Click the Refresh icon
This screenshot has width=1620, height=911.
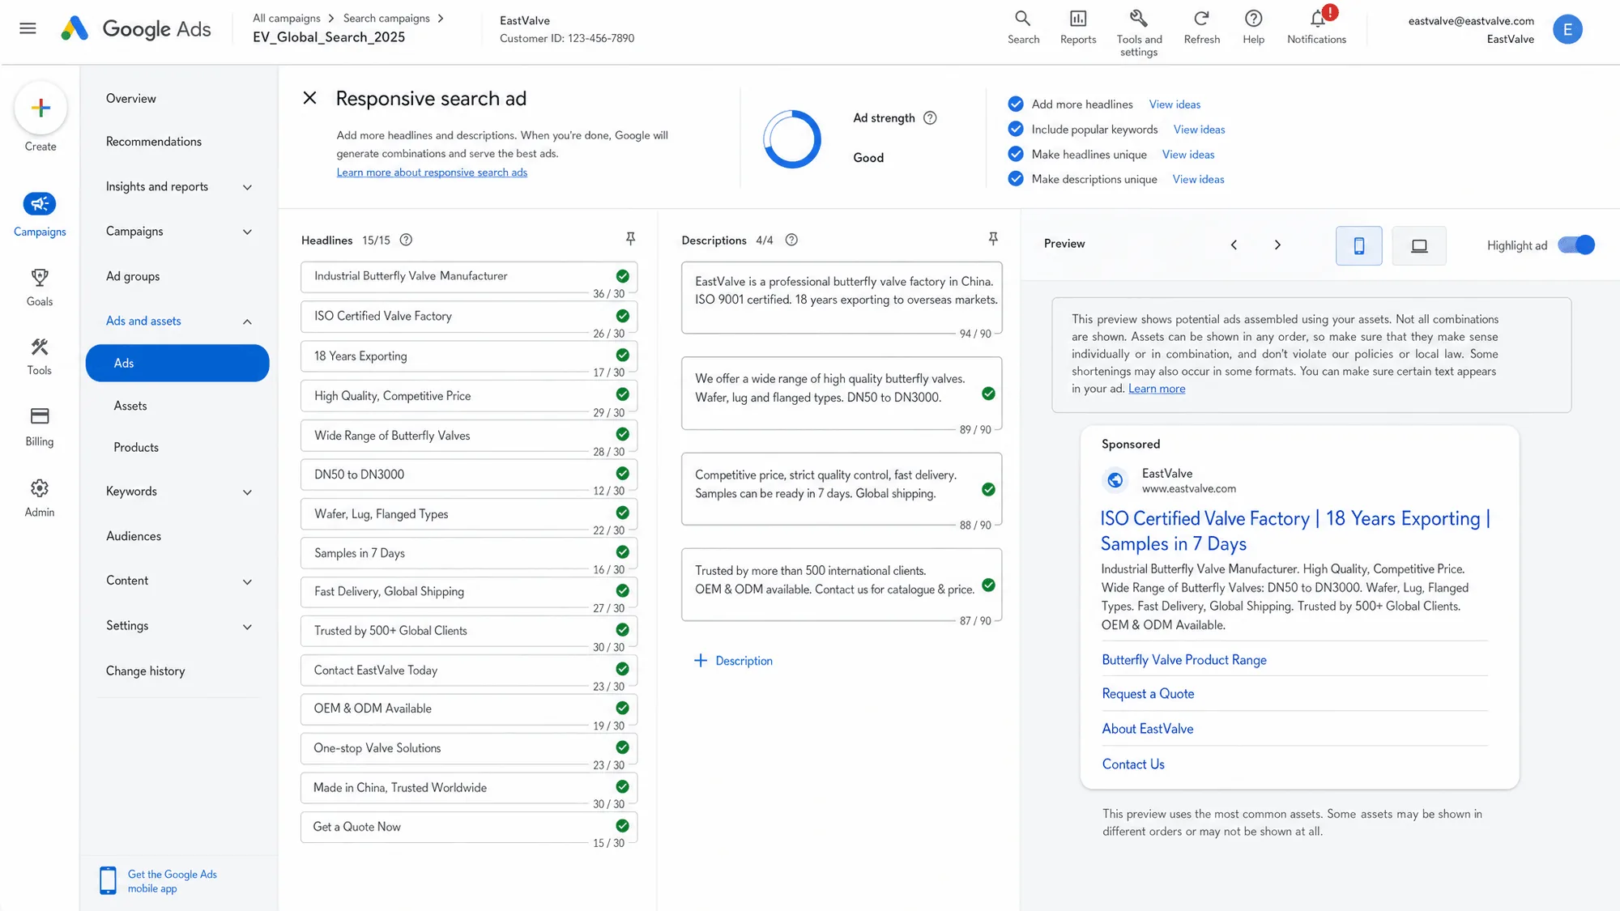point(1201,19)
